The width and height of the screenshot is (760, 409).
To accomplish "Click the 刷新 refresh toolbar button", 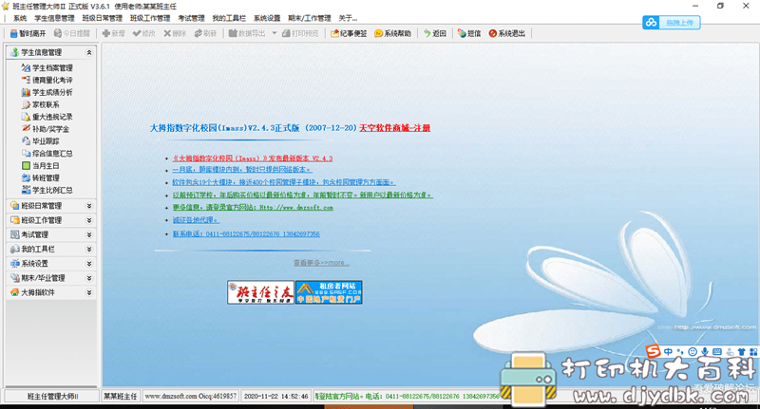I will click(x=205, y=33).
